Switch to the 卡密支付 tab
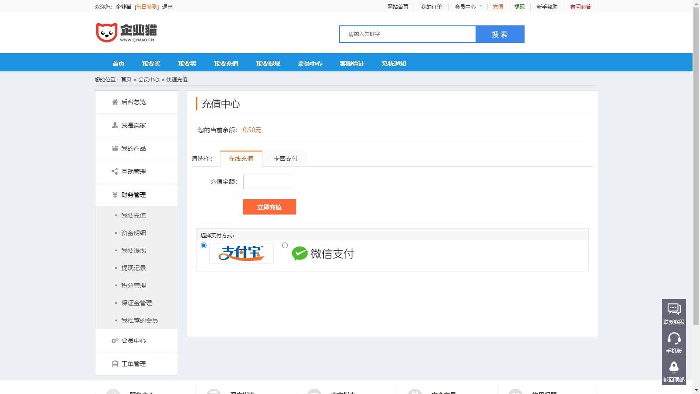Screen dimensions: 700x394 point(285,158)
